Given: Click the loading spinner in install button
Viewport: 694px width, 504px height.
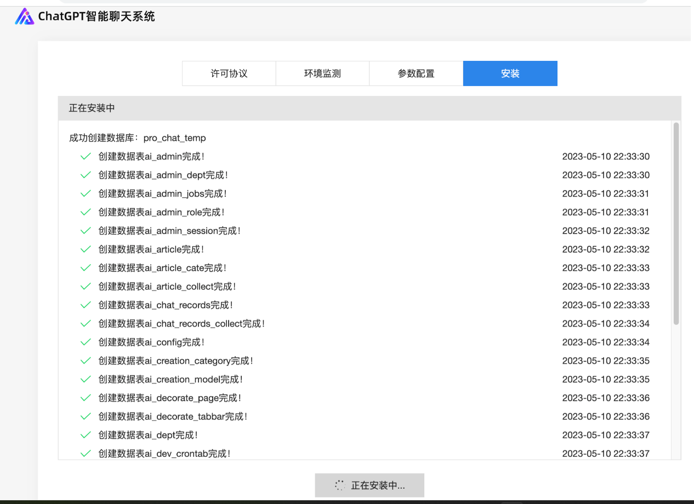Looking at the screenshot, I should 340,485.
